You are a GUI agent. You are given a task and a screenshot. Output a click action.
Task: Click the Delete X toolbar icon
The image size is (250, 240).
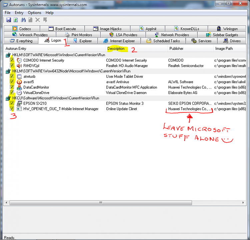point(38,20)
